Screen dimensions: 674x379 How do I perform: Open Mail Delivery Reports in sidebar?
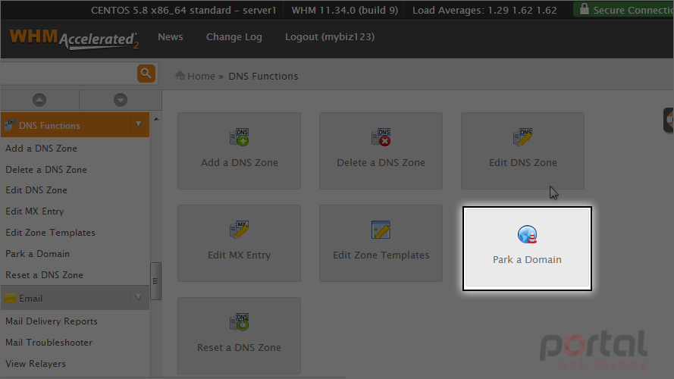pyautogui.click(x=51, y=321)
